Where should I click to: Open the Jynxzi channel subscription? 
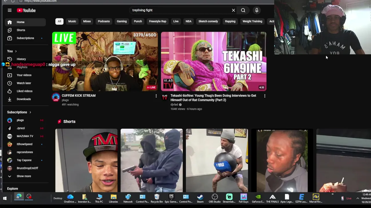click(25, 128)
